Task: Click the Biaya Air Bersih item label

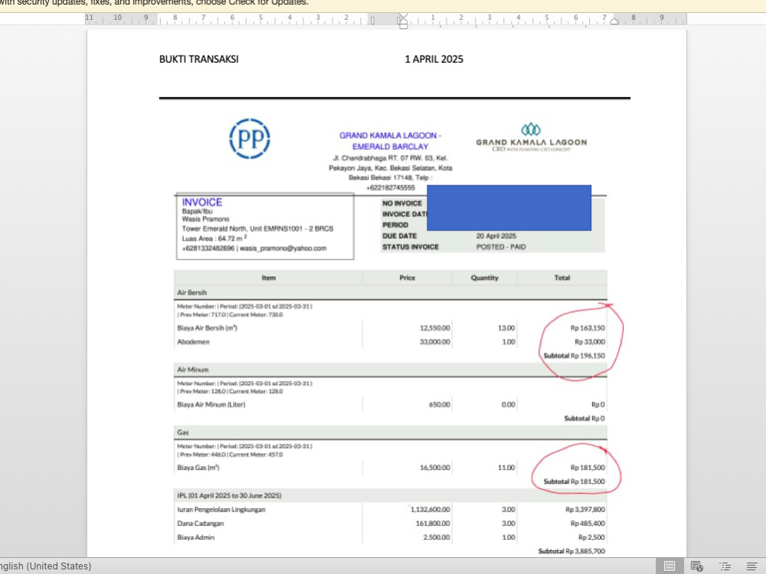Action: 207,328
